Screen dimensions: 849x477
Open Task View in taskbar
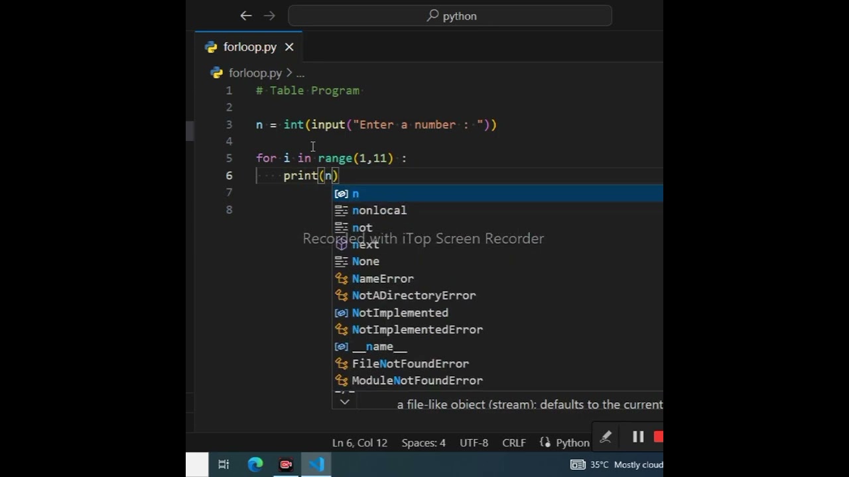(224, 464)
